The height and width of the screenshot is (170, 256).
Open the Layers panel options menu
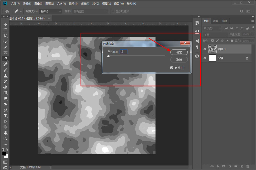253,21
